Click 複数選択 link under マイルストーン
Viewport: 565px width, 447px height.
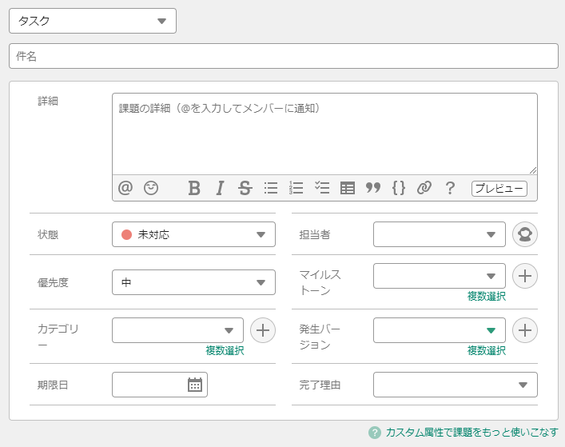click(x=486, y=296)
